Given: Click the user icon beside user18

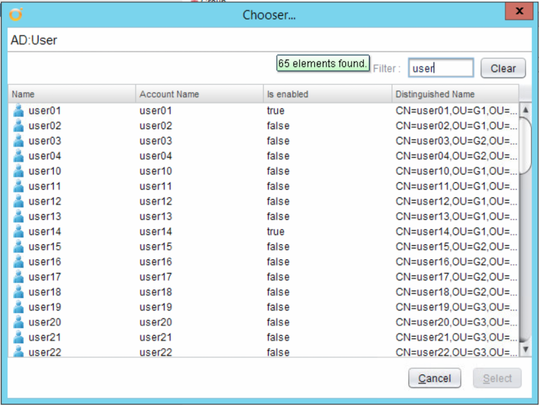Looking at the screenshot, I should 18,292.
